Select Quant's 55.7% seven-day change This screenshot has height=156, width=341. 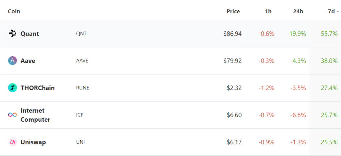tap(329, 34)
